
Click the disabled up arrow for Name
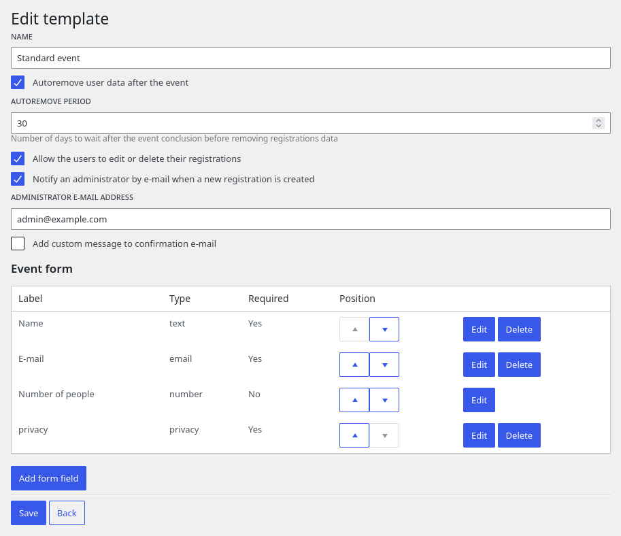pyautogui.click(x=354, y=329)
